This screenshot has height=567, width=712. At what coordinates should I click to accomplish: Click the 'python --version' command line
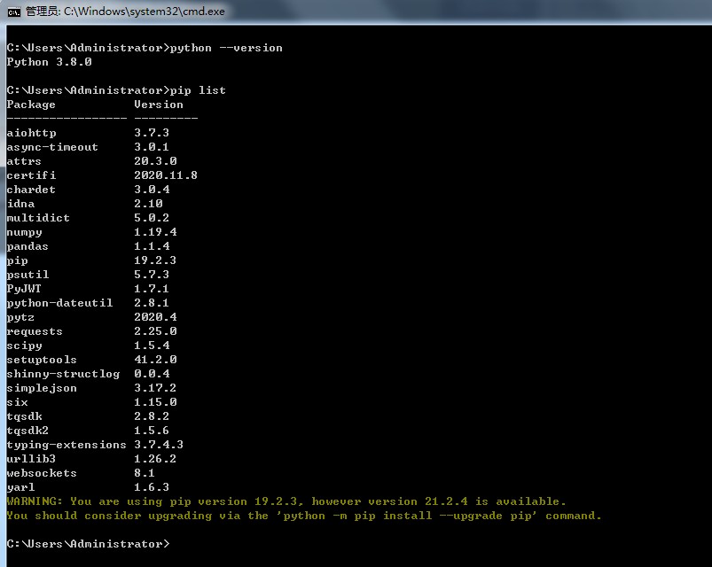(x=145, y=48)
